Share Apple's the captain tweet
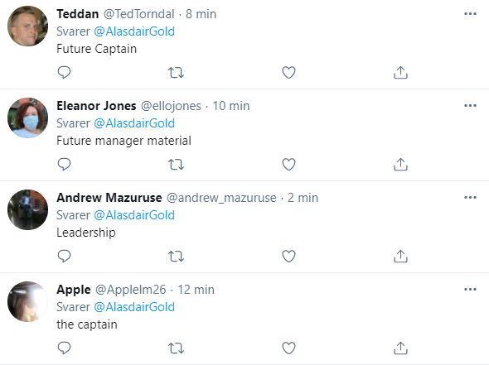Screen dimensions: 489x365 point(401,348)
